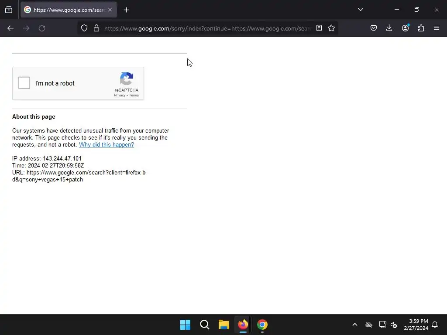Viewport: 447px width, 335px height.
Task: Open reCAPTCHA Privacy link
Action: tap(120, 95)
